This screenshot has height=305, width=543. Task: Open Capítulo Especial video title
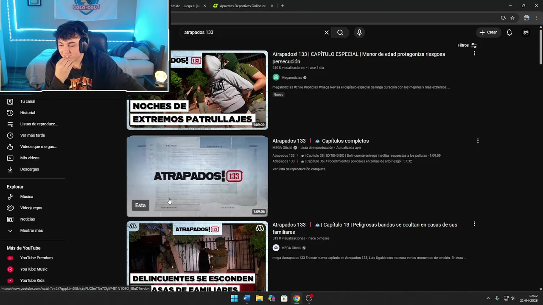click(x=358, y=58)
